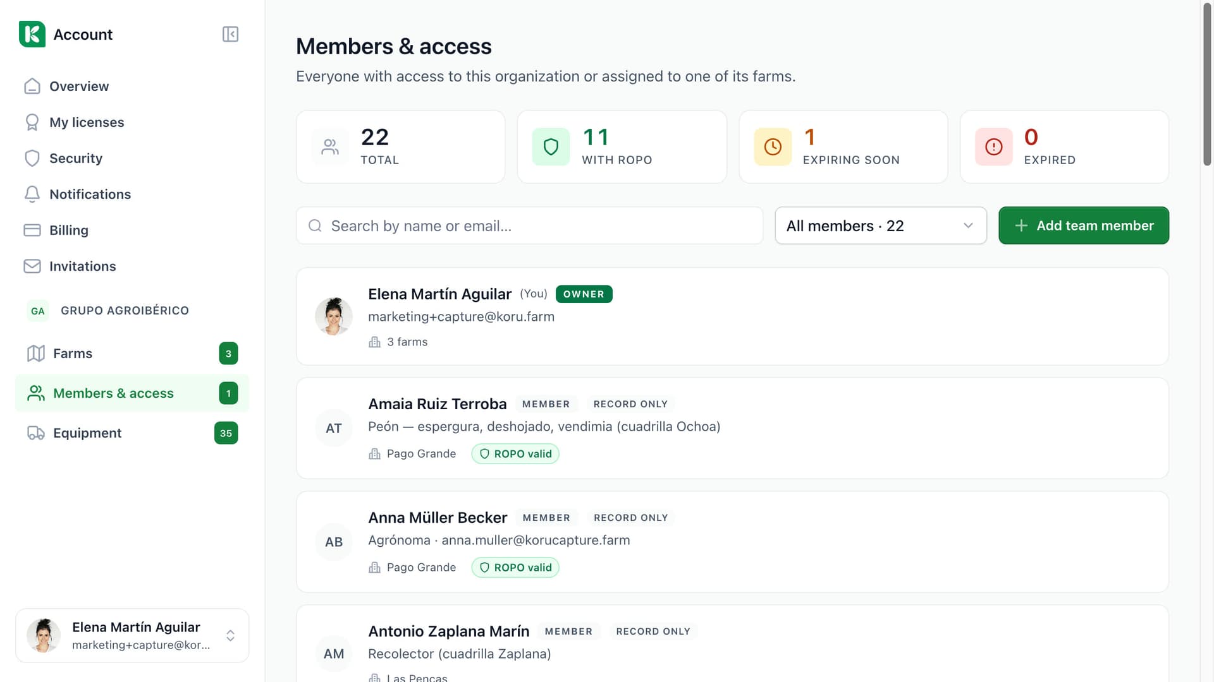Click the Total members people icon

tap(330, 147)
